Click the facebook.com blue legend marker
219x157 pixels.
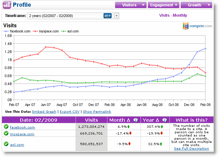pos(6,31)
